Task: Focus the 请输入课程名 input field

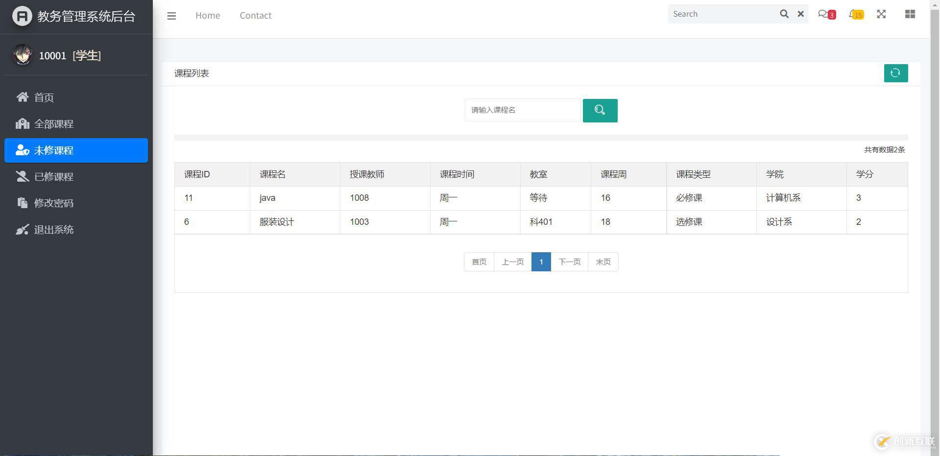Action: tap(522, 110)
